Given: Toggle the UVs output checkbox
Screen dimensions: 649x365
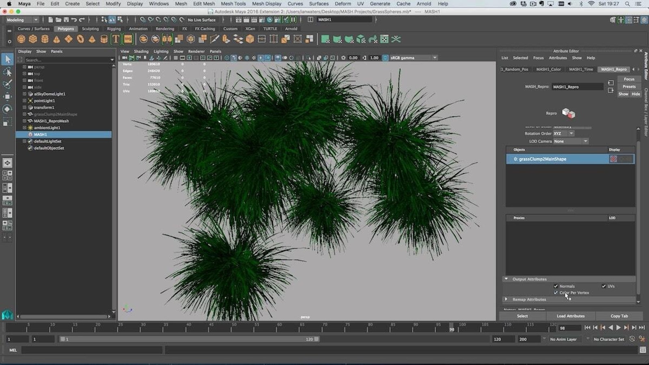Looking at the screenshot, I should tap(604, 286).
